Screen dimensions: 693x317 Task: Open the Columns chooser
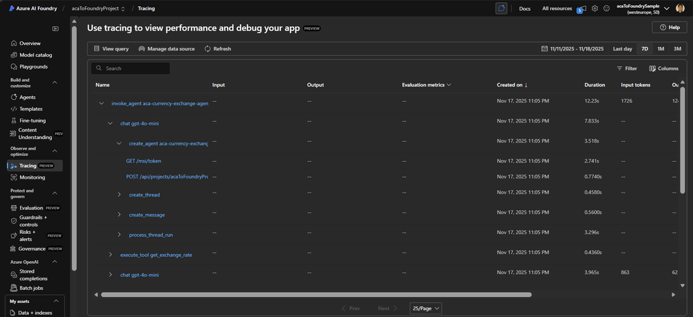coord(664,69)
